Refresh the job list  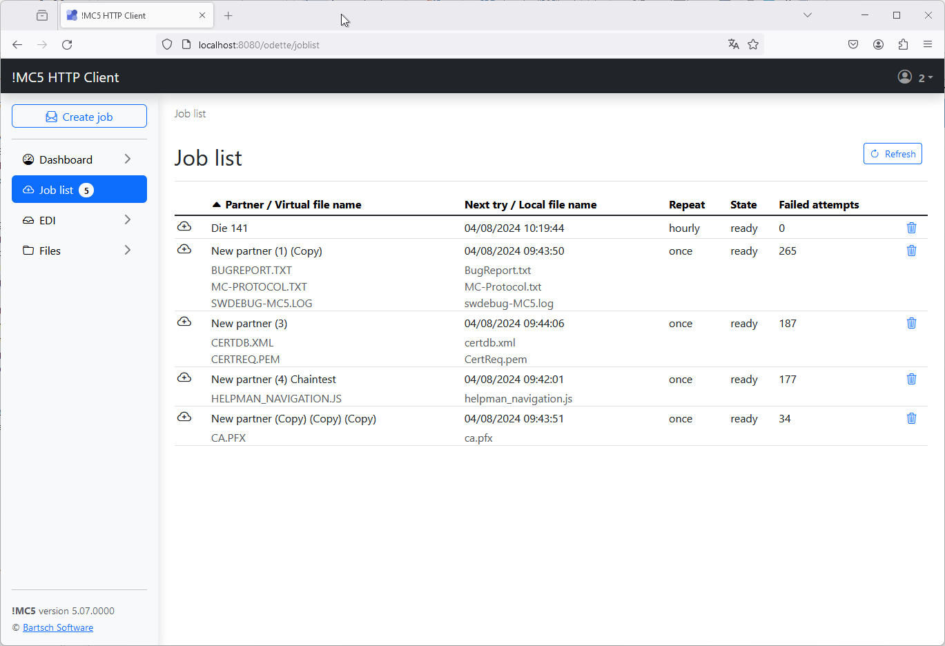pos(893,153)
